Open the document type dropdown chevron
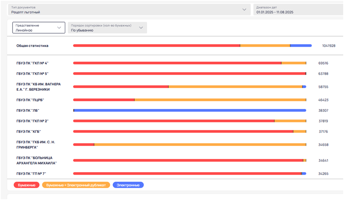This screenshot has height=200, width=344. point(244,10)
